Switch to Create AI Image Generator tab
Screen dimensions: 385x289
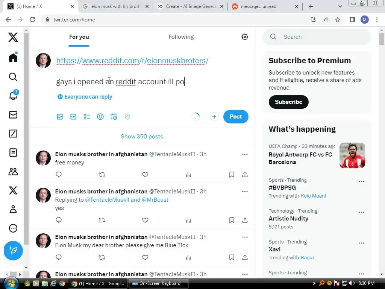point(191,6)
